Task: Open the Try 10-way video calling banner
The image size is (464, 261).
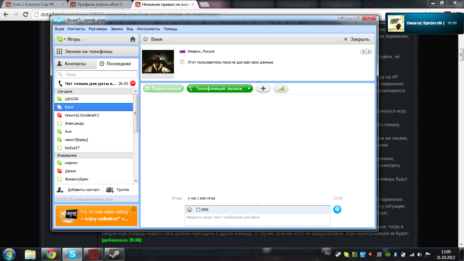Action: [96, 215]
